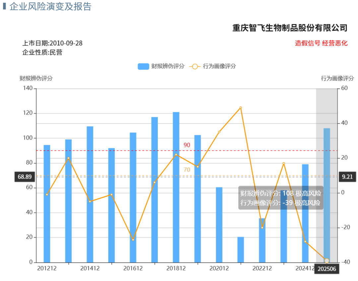The image size is (358, 281).
Task: Click the left axis title 财报辨伪评分
Action: point(36,78)
